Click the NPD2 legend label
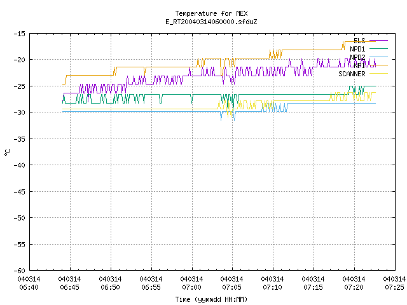407x305 pixels. pos(357,57)
